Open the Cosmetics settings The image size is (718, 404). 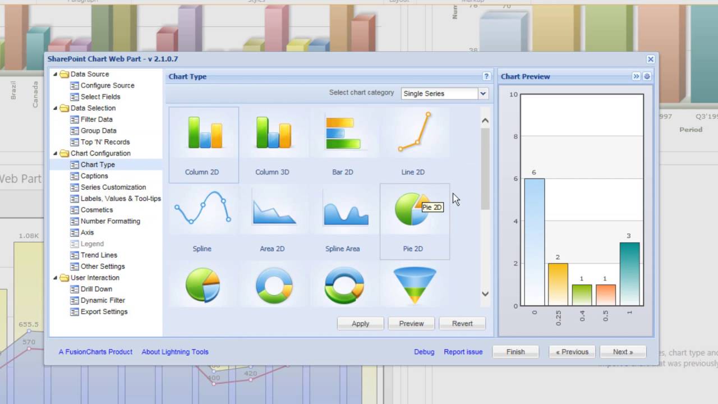(96, 210)
